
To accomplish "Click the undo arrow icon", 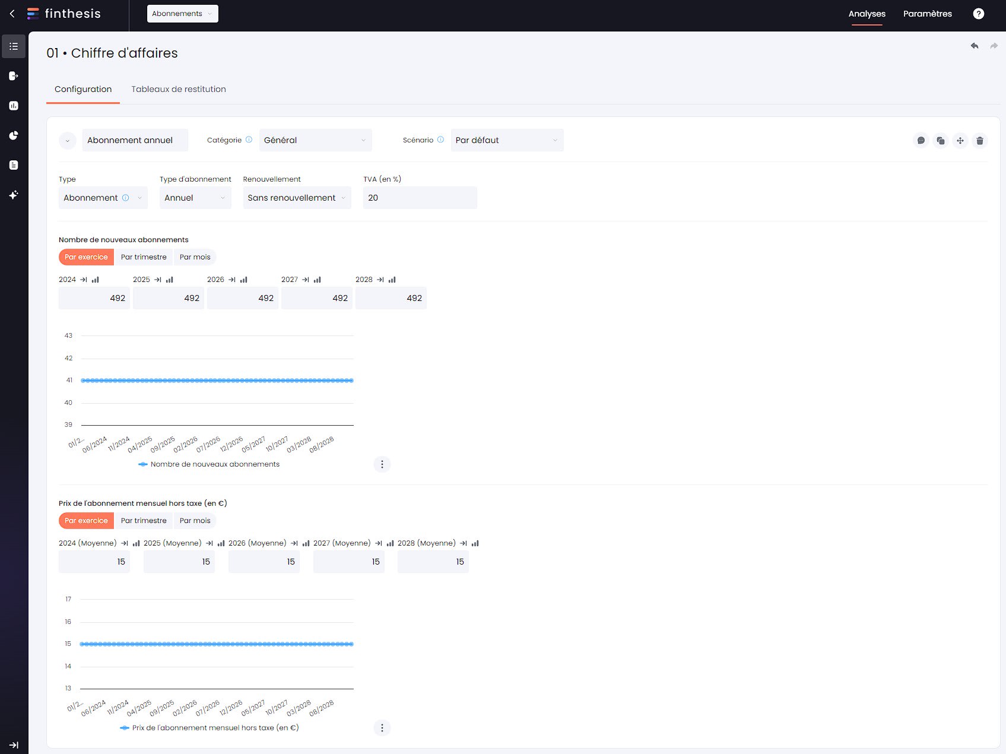I will (x=975, y=46).
